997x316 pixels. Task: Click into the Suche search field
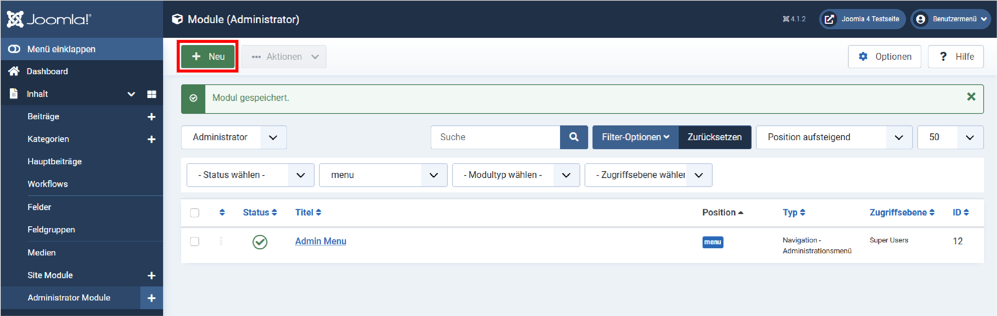495,137
